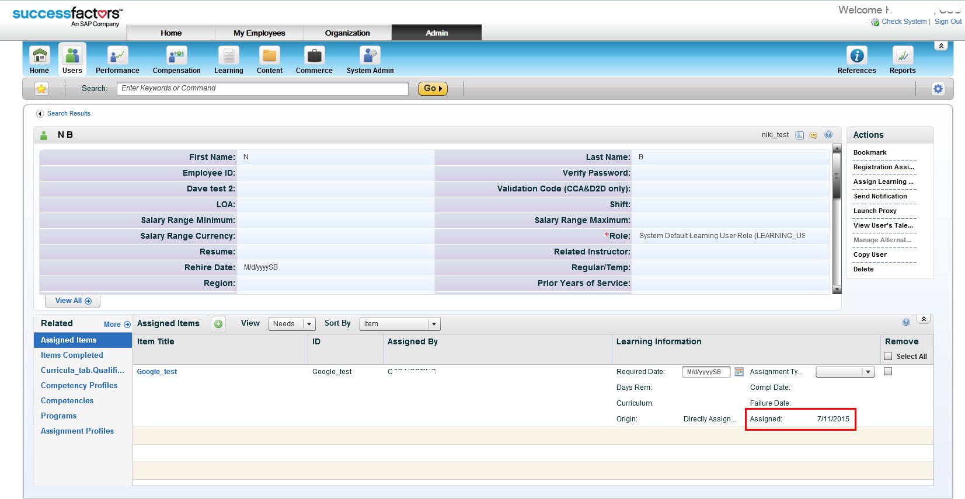
Task: Click the Required Date input field
Action: coord(706,372)
